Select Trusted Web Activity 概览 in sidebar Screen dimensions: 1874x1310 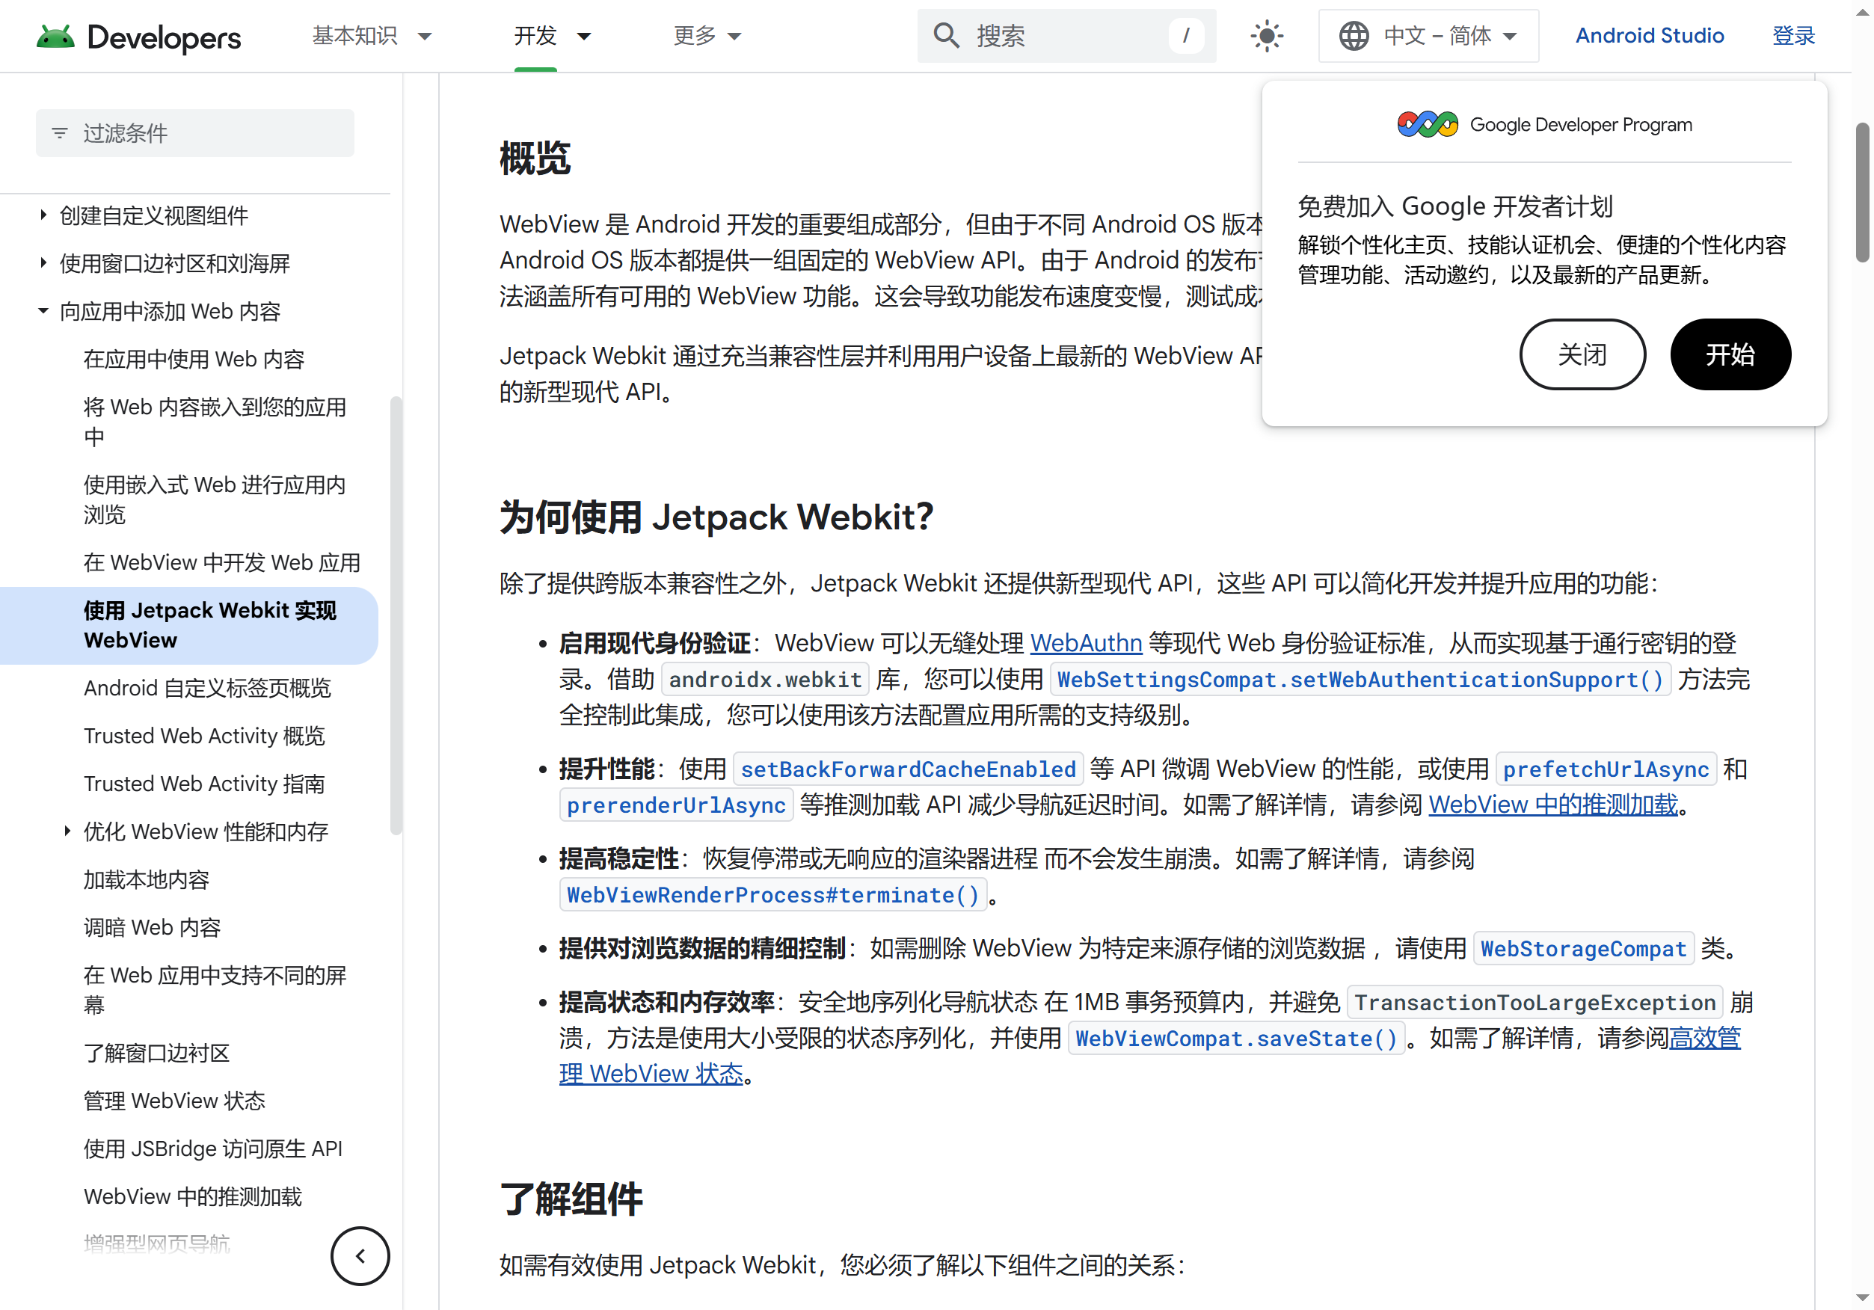204,736
